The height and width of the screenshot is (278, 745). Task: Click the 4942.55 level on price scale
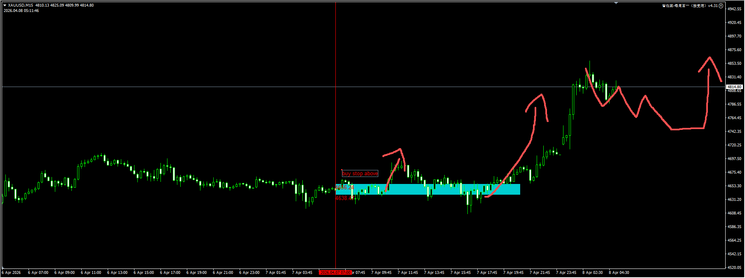pyautogui.click(x=734, y=9)
